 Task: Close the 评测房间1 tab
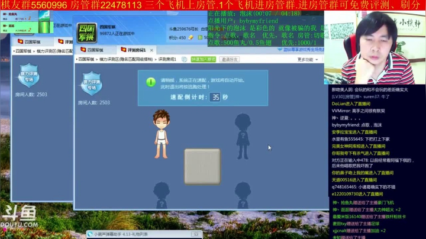[x=151, y=50]
